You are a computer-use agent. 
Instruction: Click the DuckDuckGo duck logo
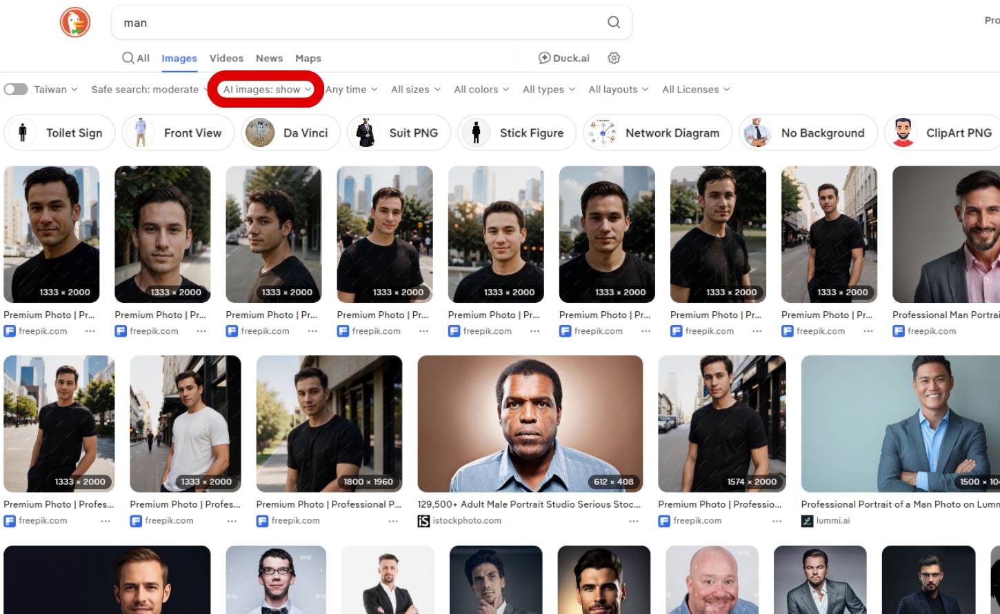[x=75, y=22]
